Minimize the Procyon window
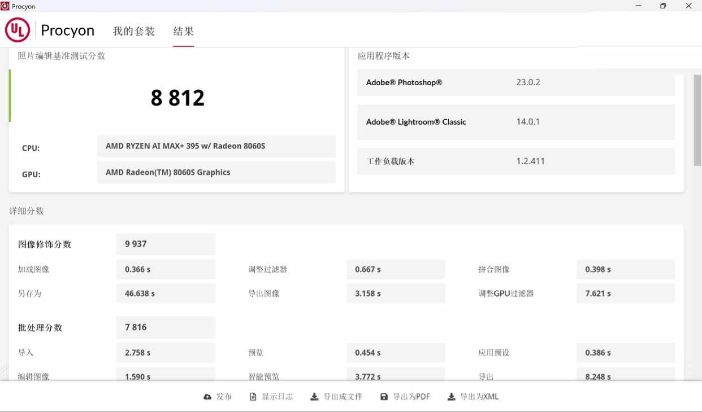 638,6
